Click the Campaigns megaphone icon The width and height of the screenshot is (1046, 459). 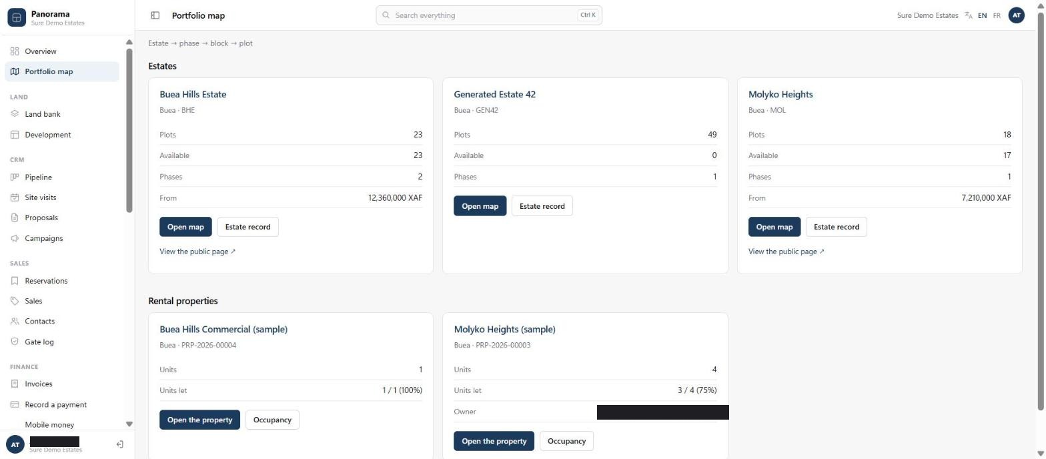coord(15,238)
